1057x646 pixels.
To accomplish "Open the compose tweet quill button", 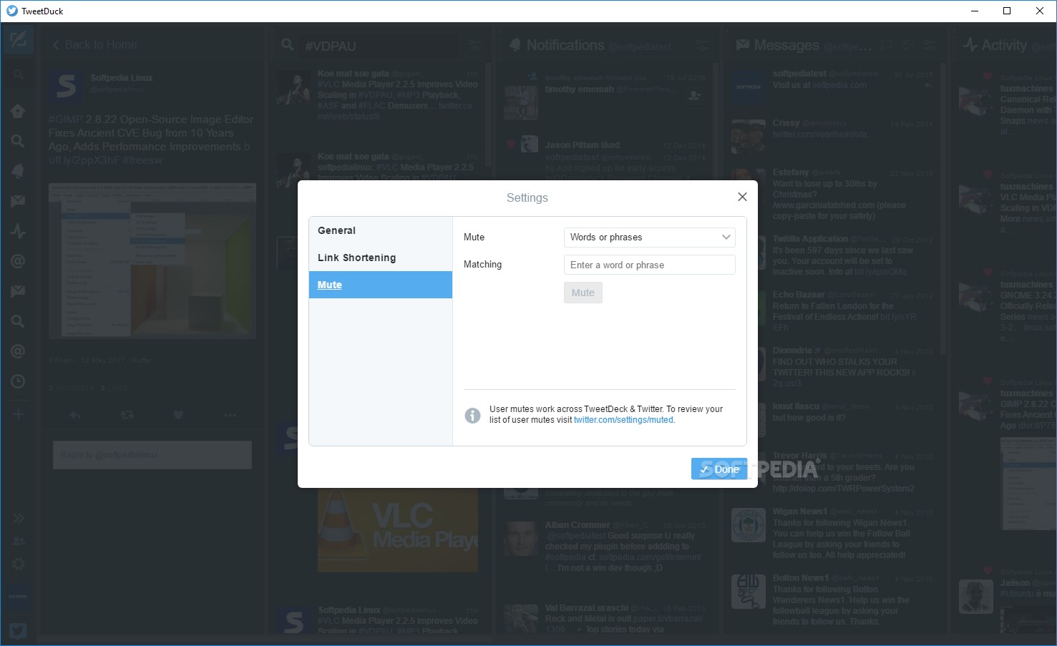I will [x=19, y=39].
